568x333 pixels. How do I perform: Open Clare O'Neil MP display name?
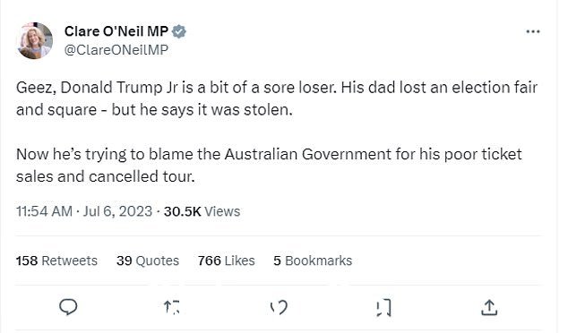(116, 31)
